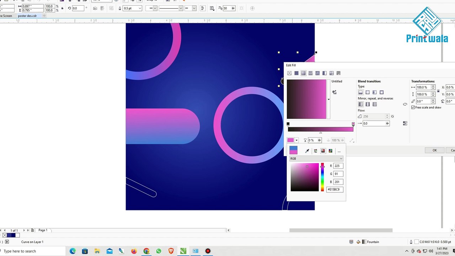
Task: Select elliptical fountain fill blend type
Action: pyautogui.click(x=368, y=92)
